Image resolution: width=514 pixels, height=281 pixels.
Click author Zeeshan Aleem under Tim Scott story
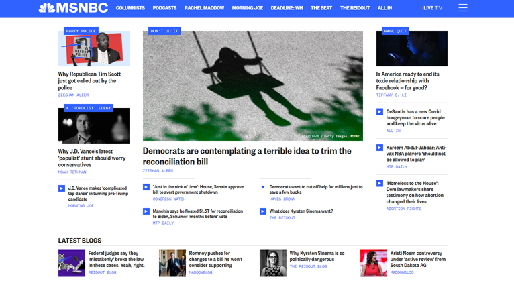click(73, 95)
